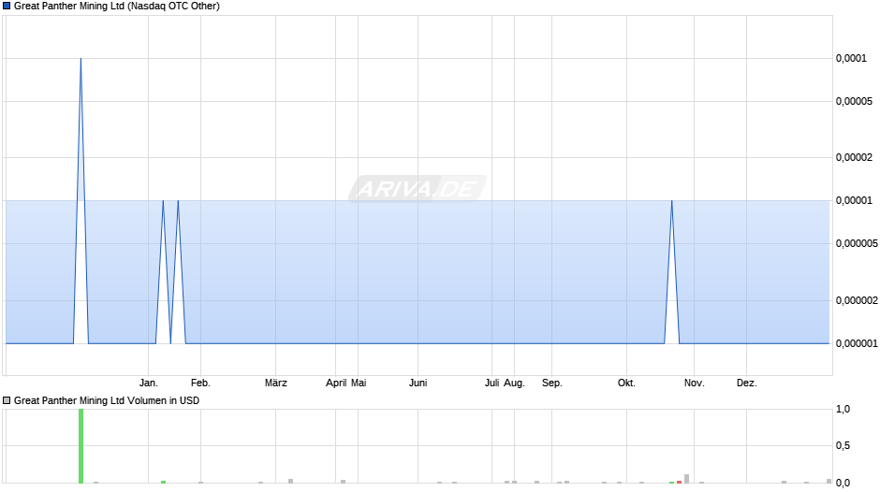The image size is (880, 492).
Task: Click the 'Sep.' month label
Action: point(551,383)
